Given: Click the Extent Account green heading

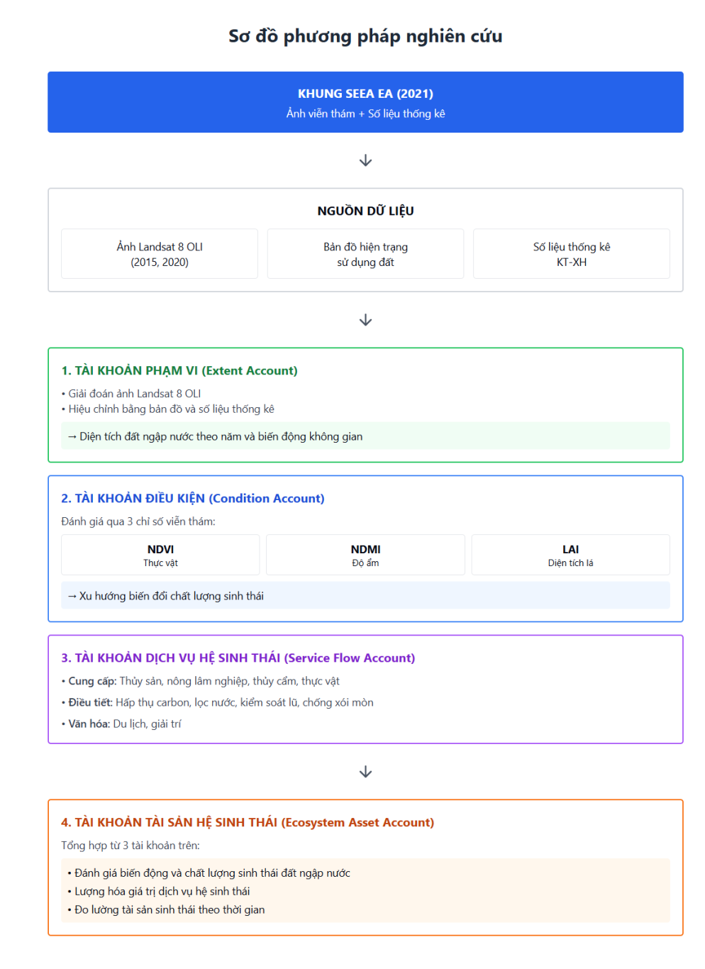Looking at the screenshot, I should [x=179, y=371].
